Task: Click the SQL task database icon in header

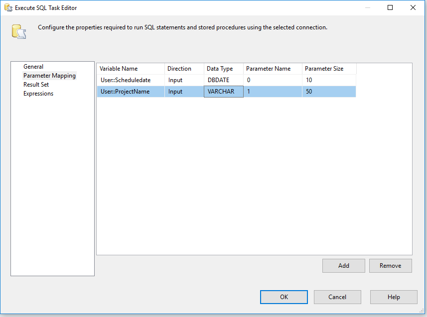Action: (19, 31)
